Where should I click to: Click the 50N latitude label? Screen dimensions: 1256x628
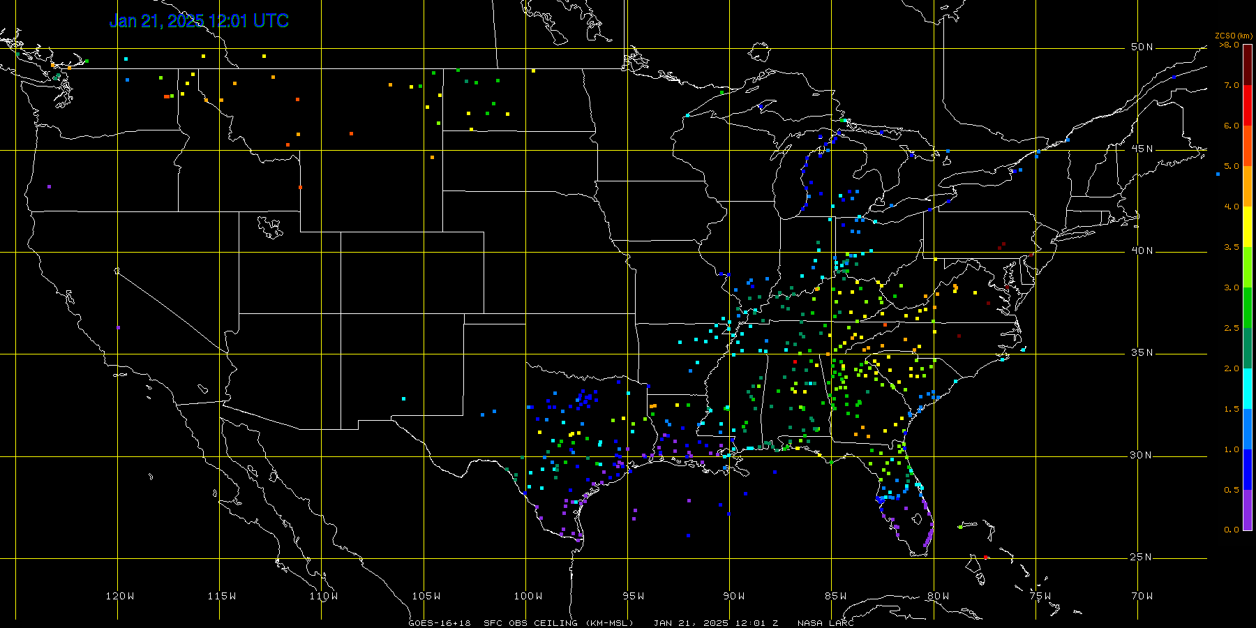[x=1142, y=47]
